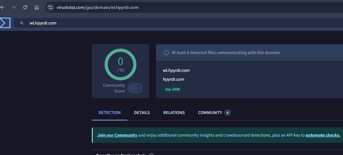
Task: Downvote the community score with down arrow
Action: click(x=138, y=90)
